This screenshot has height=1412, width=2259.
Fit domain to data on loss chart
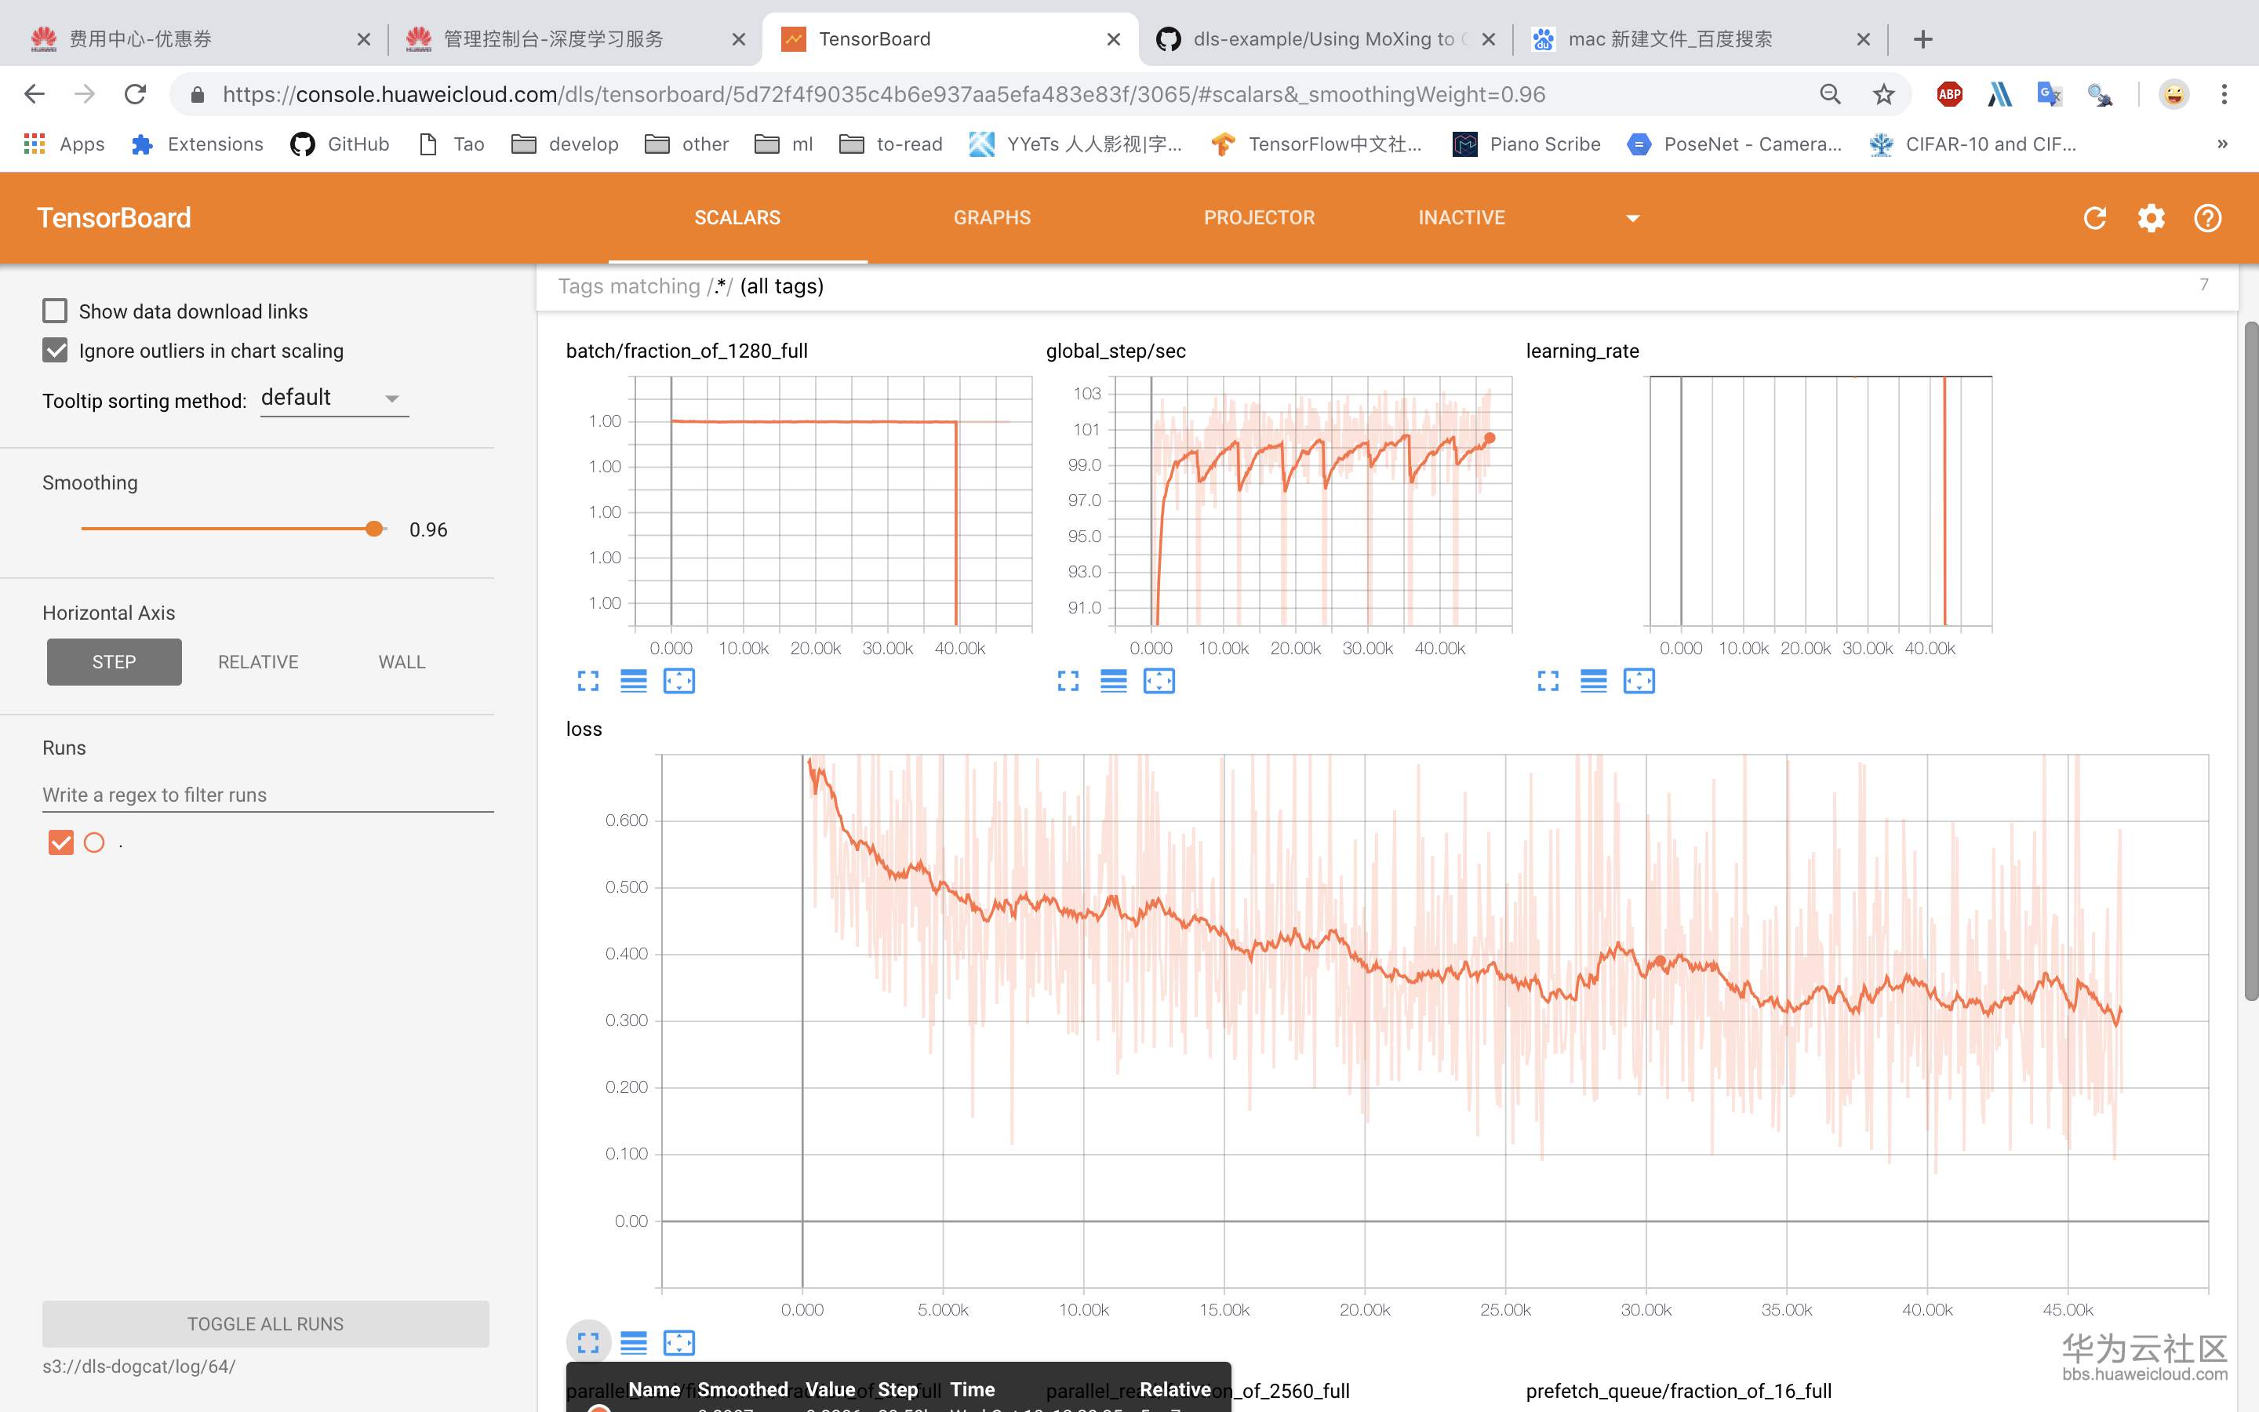(x=678, y=1343)
